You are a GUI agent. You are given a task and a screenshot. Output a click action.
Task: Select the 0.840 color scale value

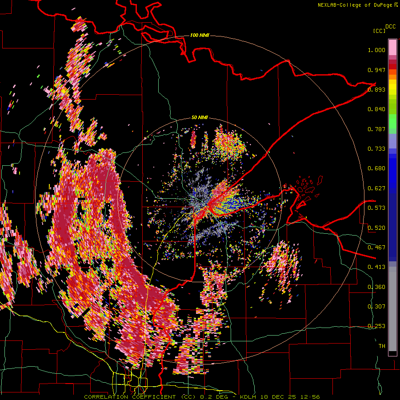(x=376, y=109)
